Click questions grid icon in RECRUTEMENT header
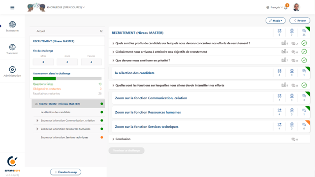 pos(280,31)
